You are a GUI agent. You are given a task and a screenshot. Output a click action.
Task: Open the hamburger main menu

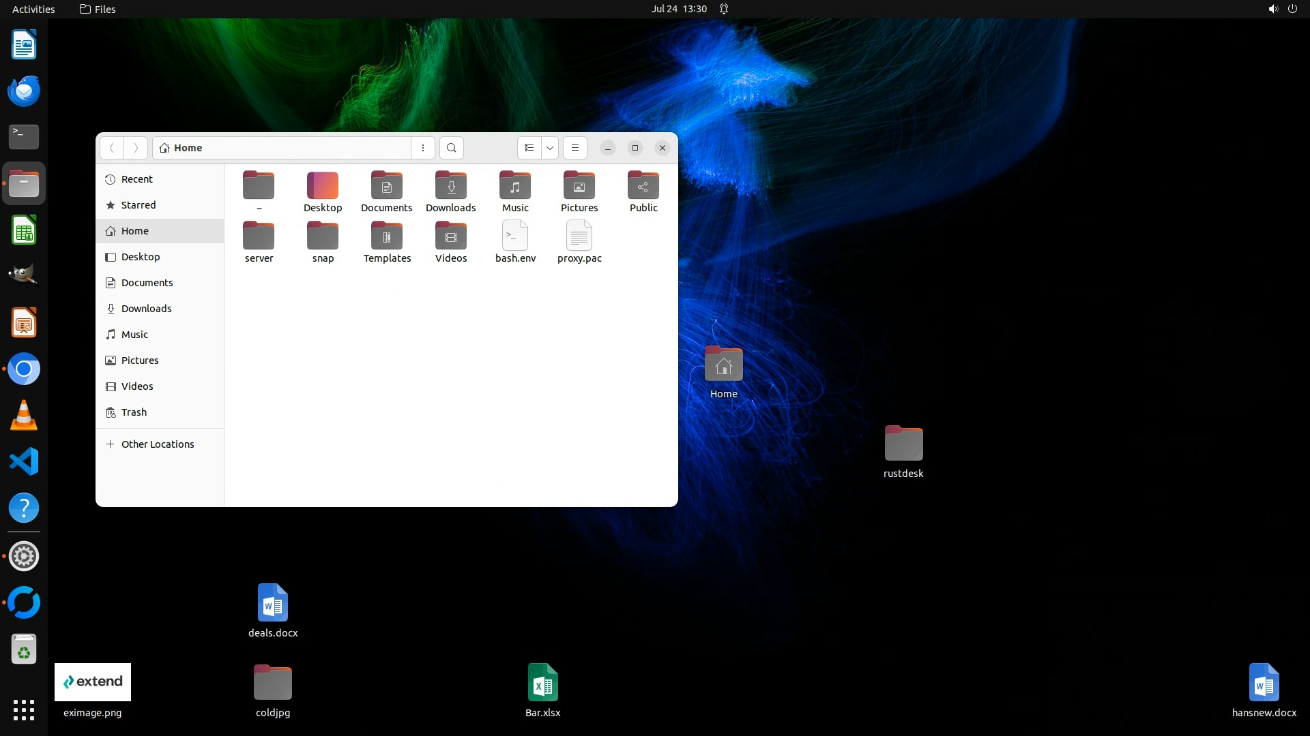(x=575, y=148)
